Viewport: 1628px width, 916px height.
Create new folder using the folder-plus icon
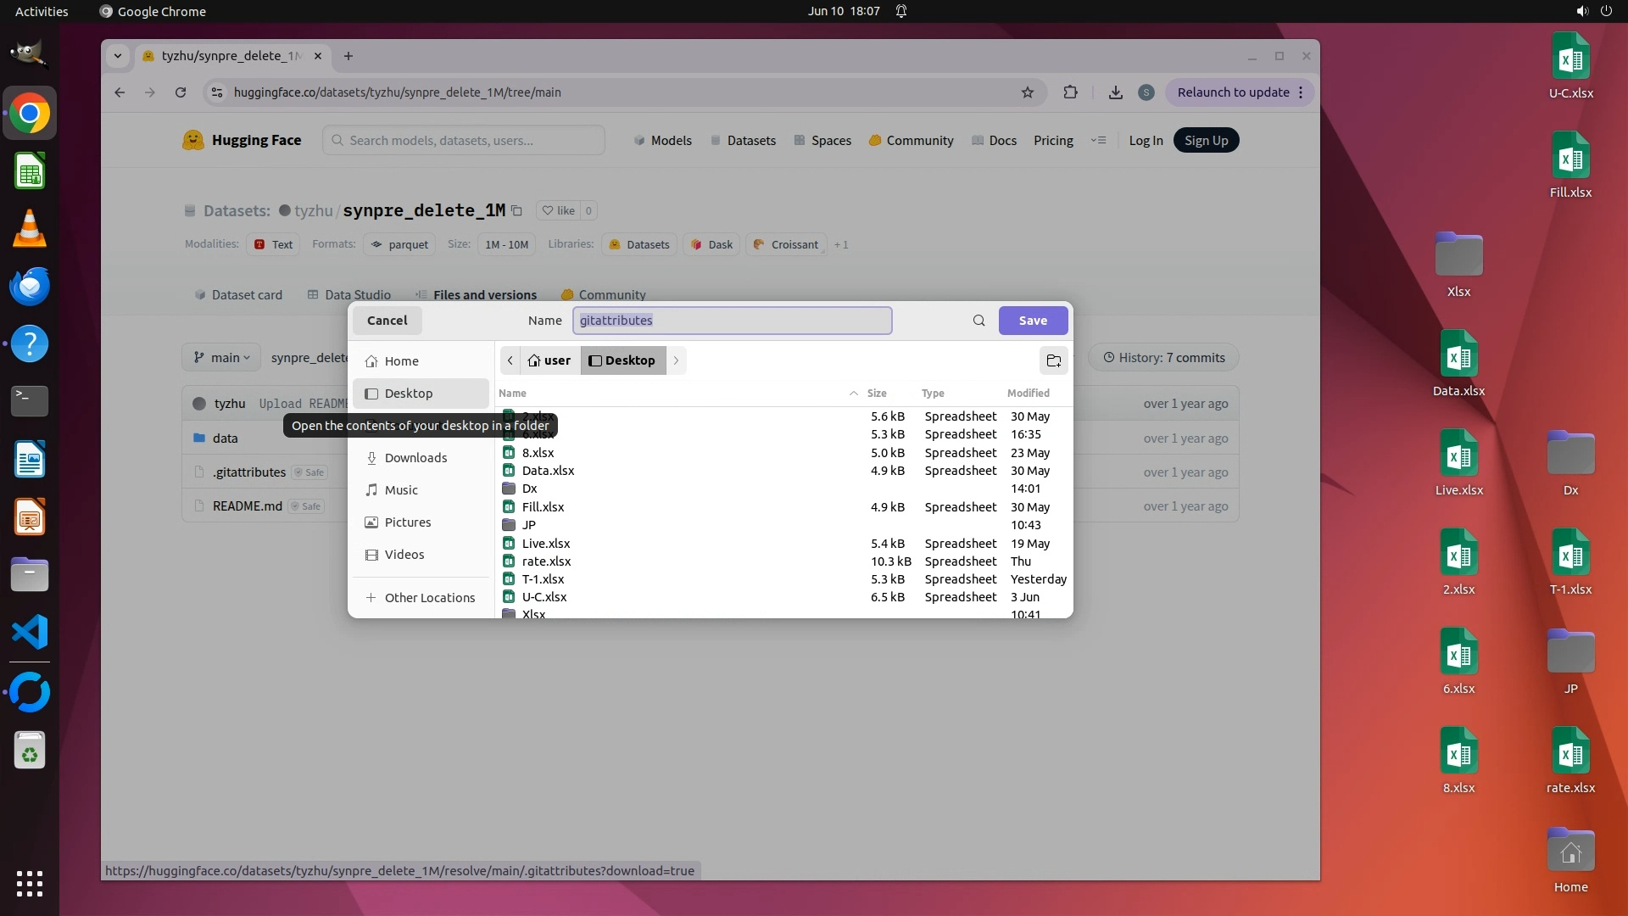pyautogui.click(x=1053, y=360)
